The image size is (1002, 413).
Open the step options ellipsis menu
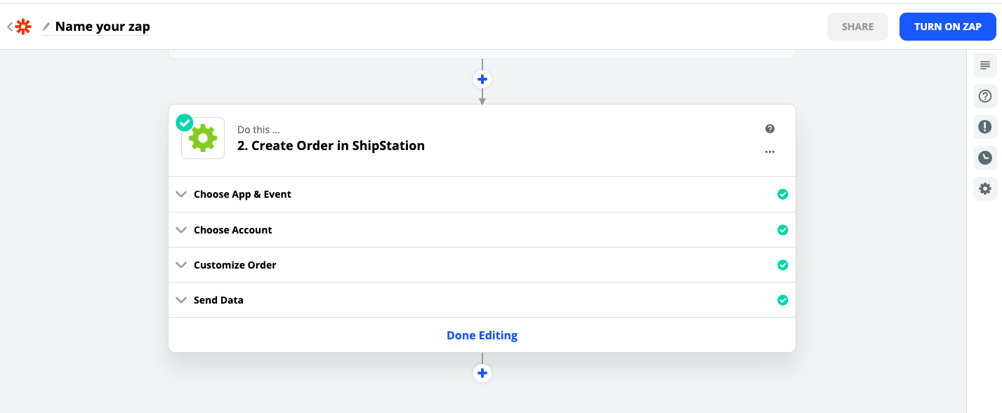(770, 151)
